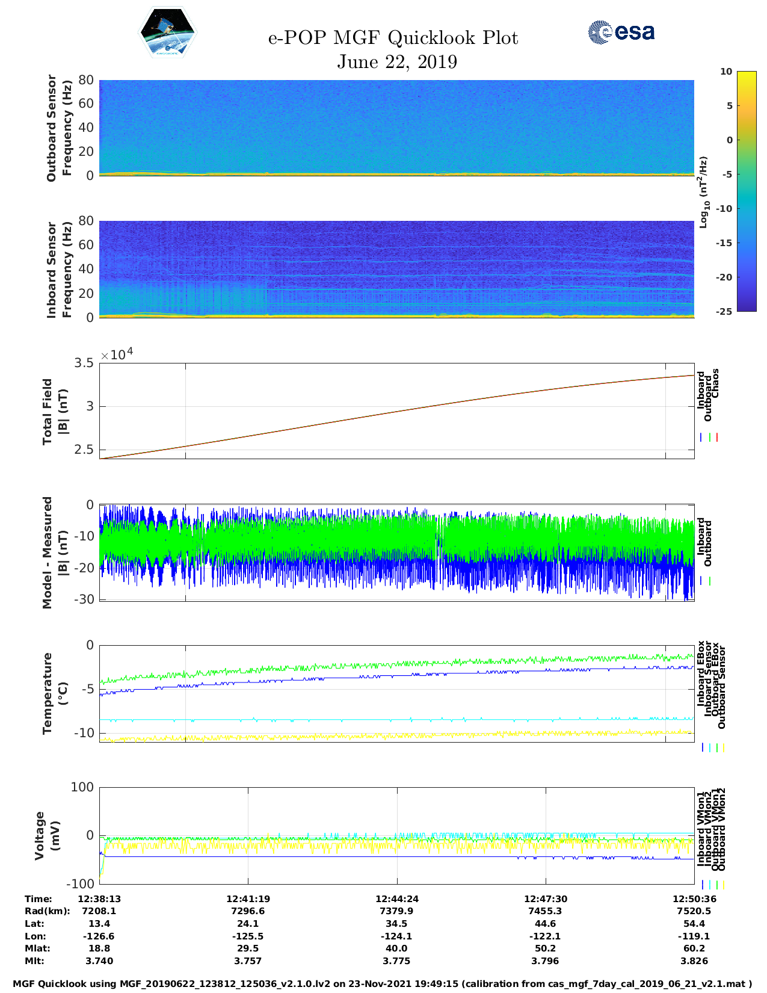This screenshot has width=767, height=993.
Task: Click the e-POP MGF Quicklook Plot title
Action: tap(393, 38)
